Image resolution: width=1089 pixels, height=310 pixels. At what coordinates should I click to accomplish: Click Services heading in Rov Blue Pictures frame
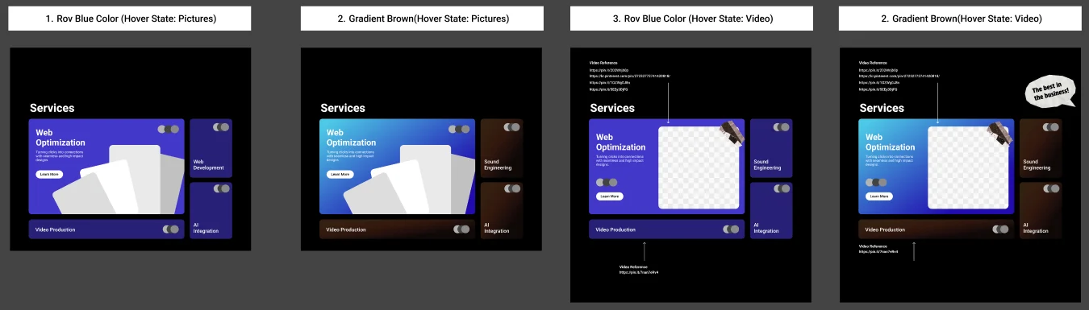pyautogui.click(x=52, y=108)
